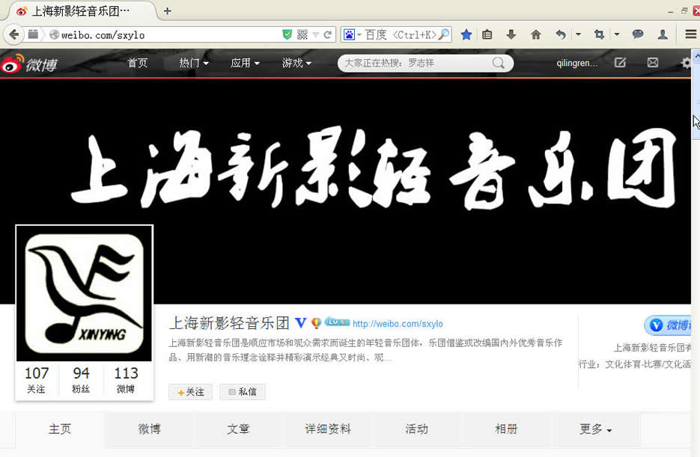
Task: Switch to the 主页 profile tab
Action: (60, 429)
